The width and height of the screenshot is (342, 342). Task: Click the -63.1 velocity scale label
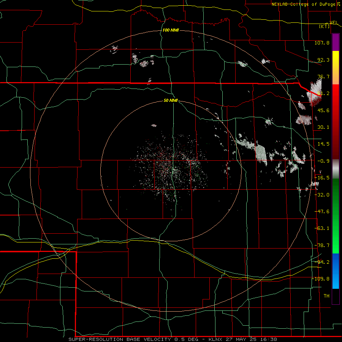(x=322, y=228)
